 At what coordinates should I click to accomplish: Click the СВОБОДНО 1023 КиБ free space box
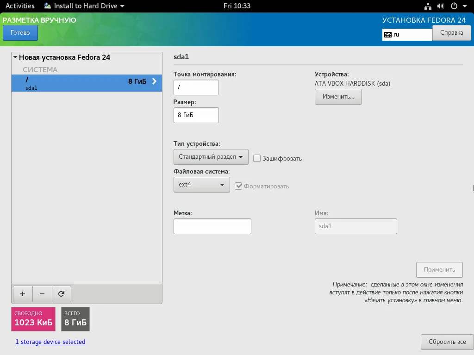pos(33,319)
